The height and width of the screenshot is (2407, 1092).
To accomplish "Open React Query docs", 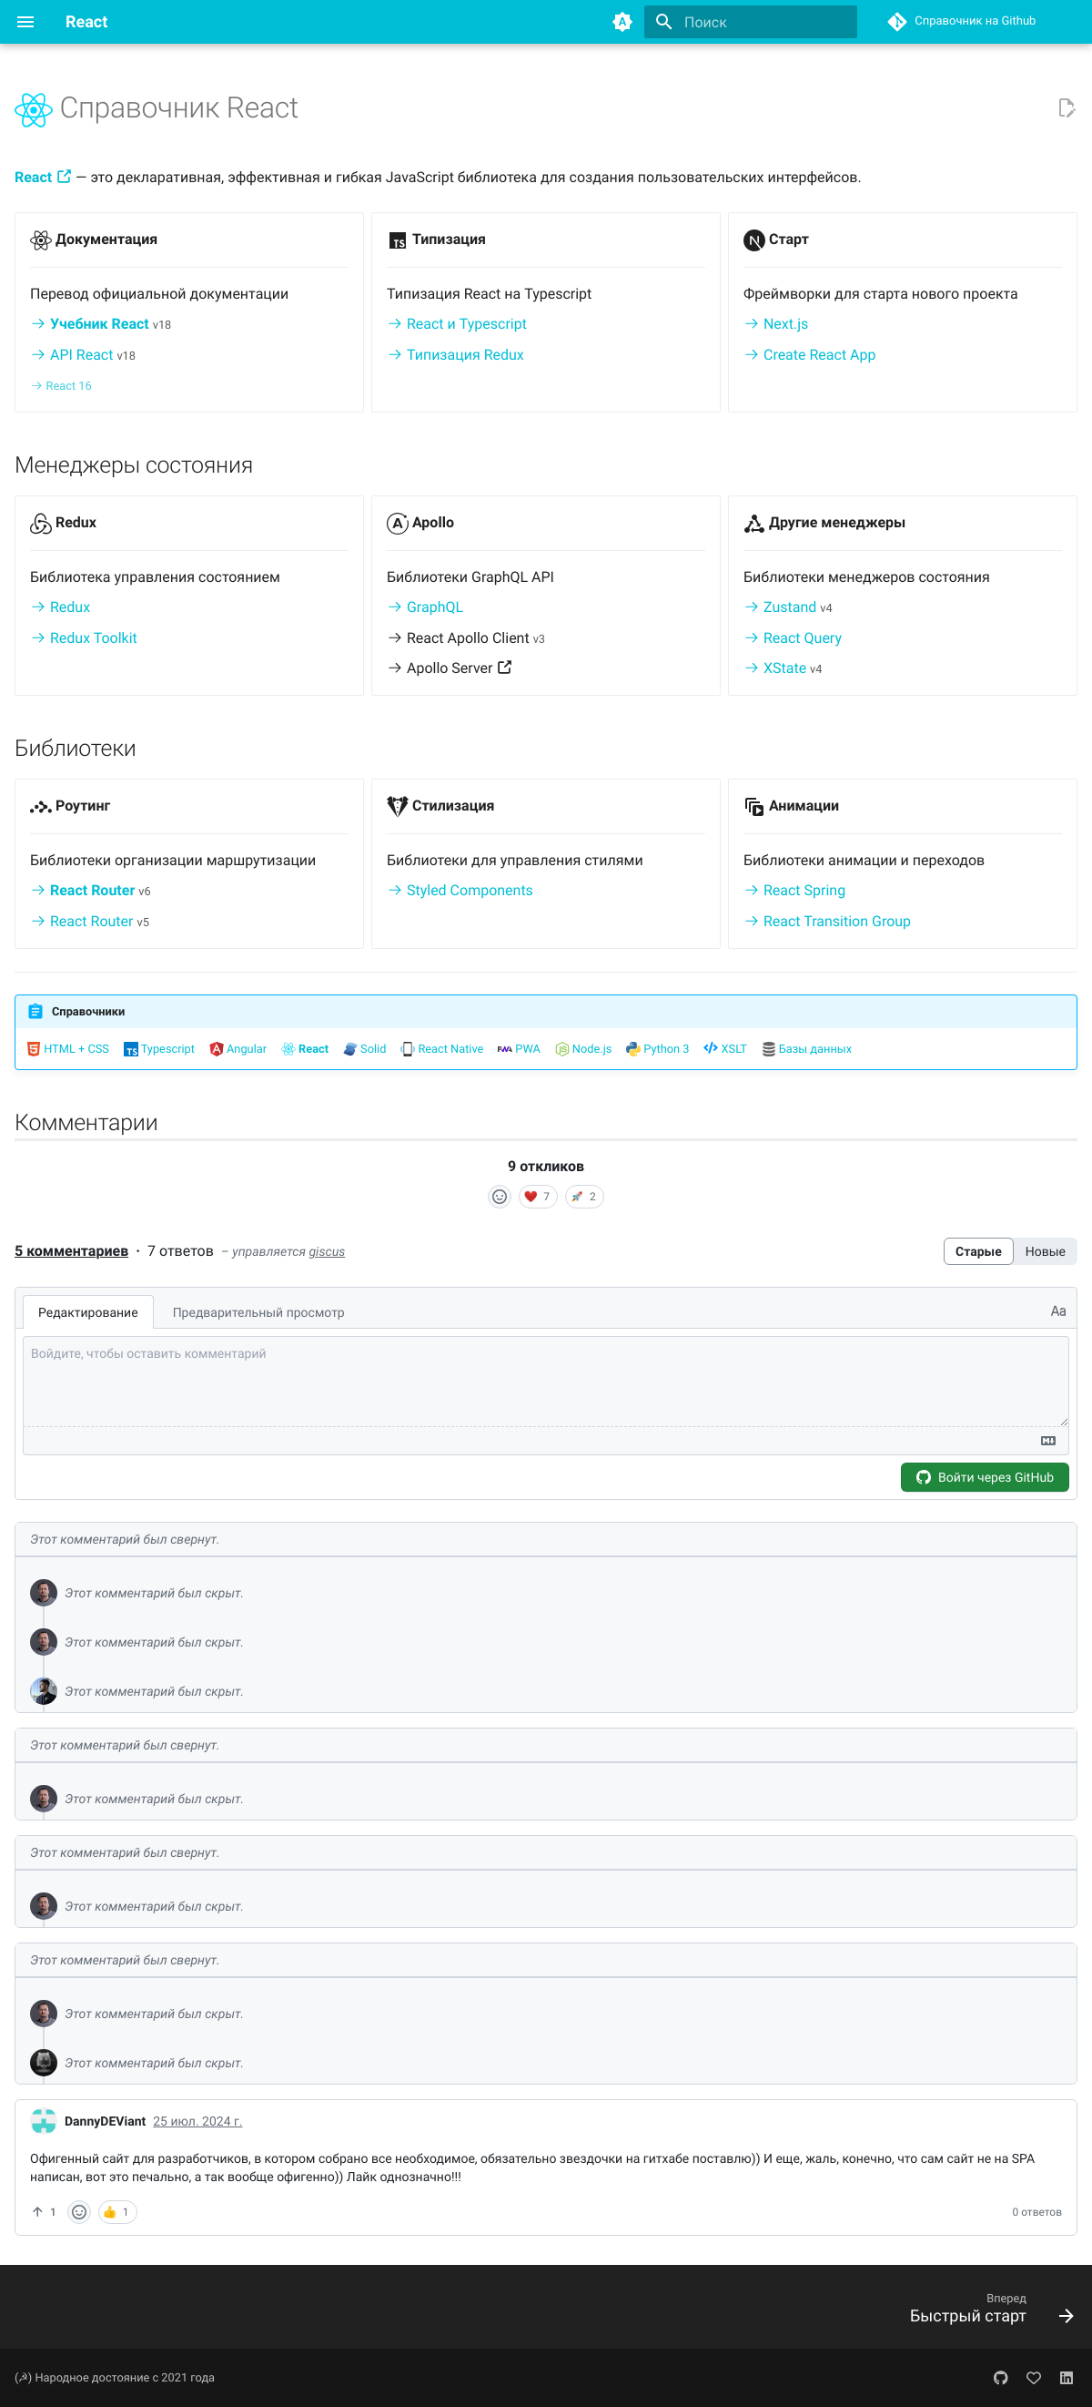I will click(803, 638).
